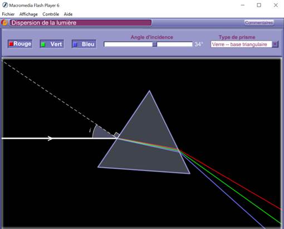
Task: Click the arrowhead on the white ray
Action: pyautogui.click(x=50, y=138)
